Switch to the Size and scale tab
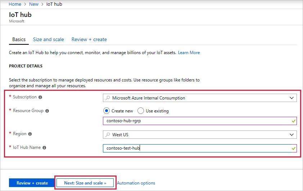 pyautogui.click(x=48, y=40)
